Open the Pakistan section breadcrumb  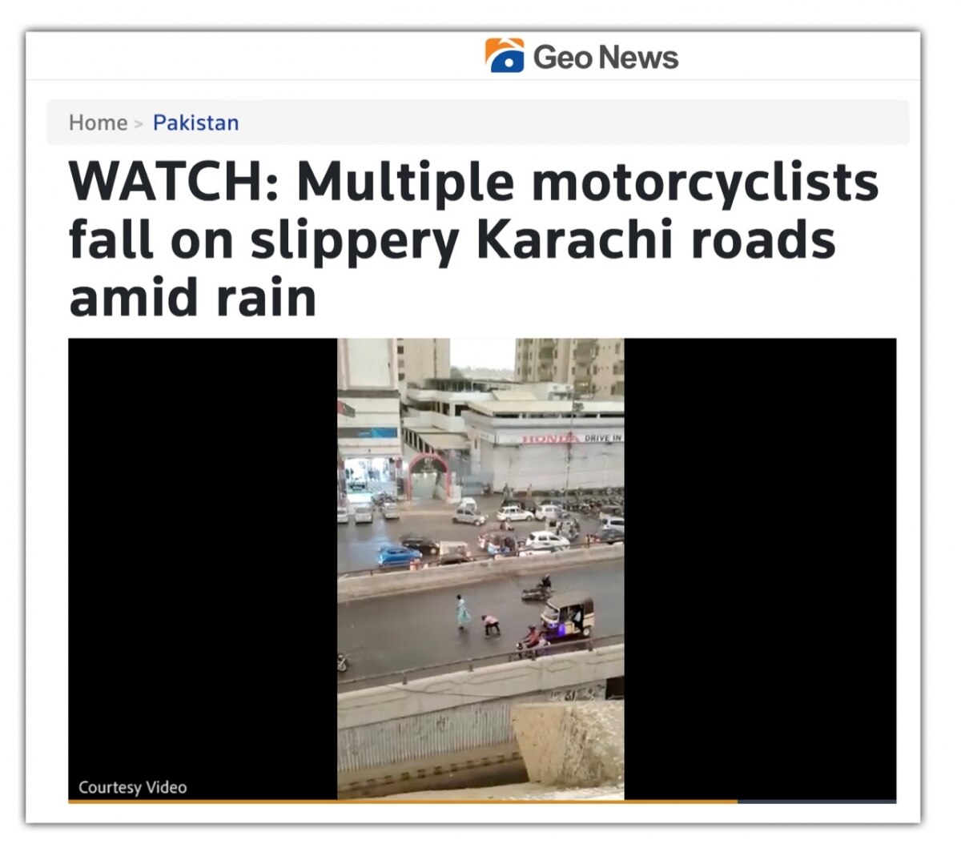pyautogui.click(x=195, y=123)
